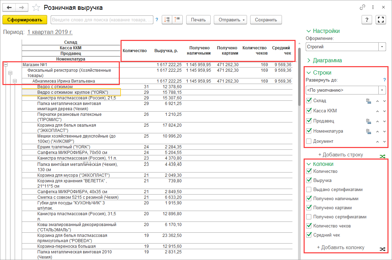Image resolution: width=392 pixels, height=260 pixels.
Task: Enable the Документ row checkbox
Action: [x=308, y=141]
